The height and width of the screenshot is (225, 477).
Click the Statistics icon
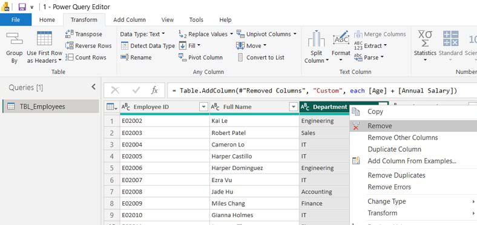click(425, 39)
